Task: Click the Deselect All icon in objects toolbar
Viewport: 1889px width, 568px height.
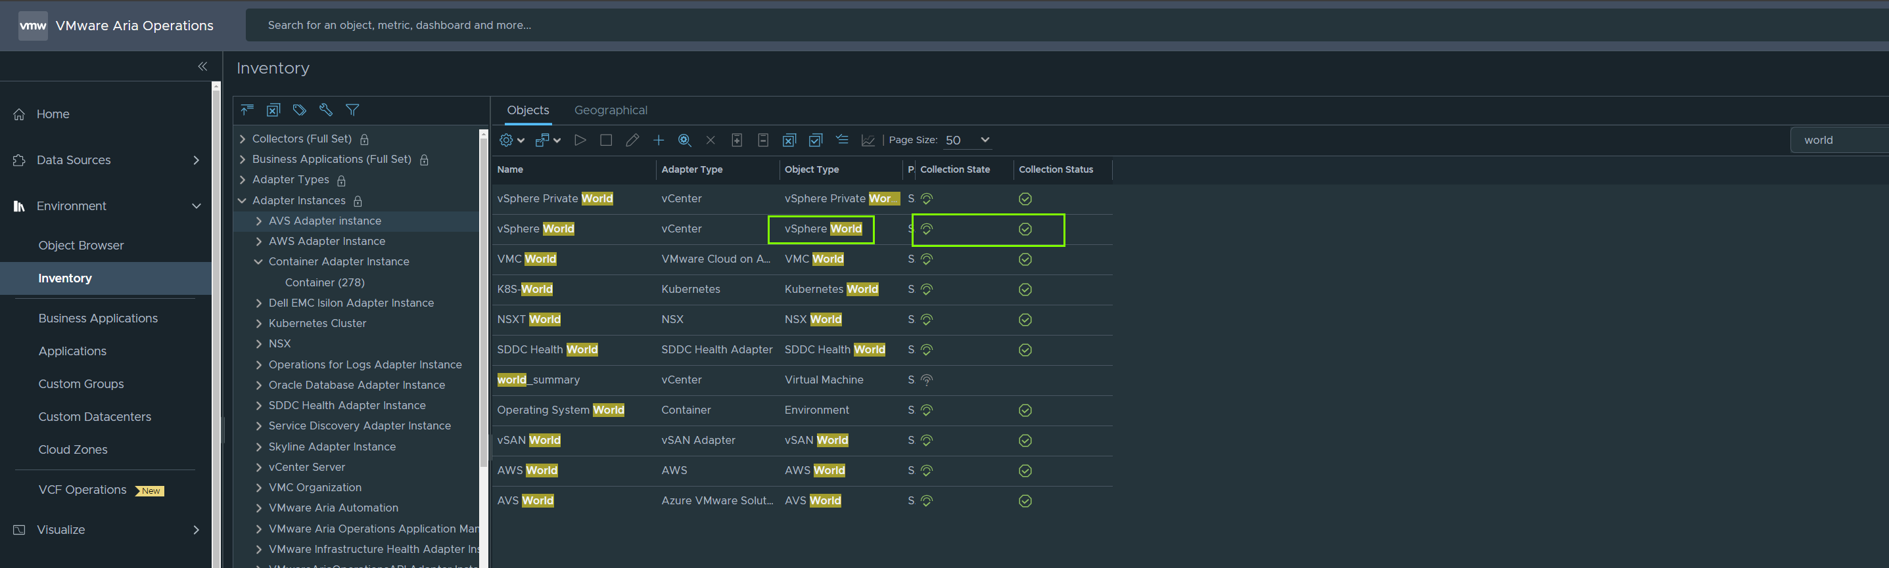Action: tap(789, 140)
